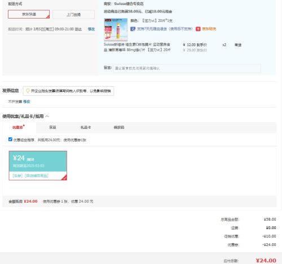Collapse the 使用优惠/礼品卡/抵用 section

click(x=47, y=117)
